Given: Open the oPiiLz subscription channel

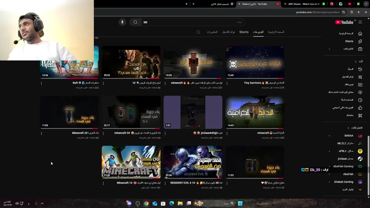Looking at the screenshot, I should coord(346,151).
